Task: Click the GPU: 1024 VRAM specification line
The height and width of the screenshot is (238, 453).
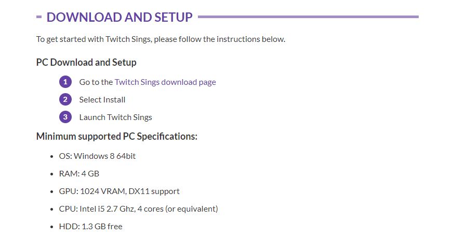Action: tap(119, 191)
